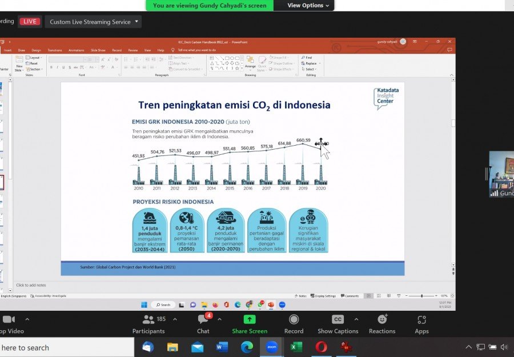Click the green Share Screen icon
This screenshot has width=514, height=357.
(250, 319)
